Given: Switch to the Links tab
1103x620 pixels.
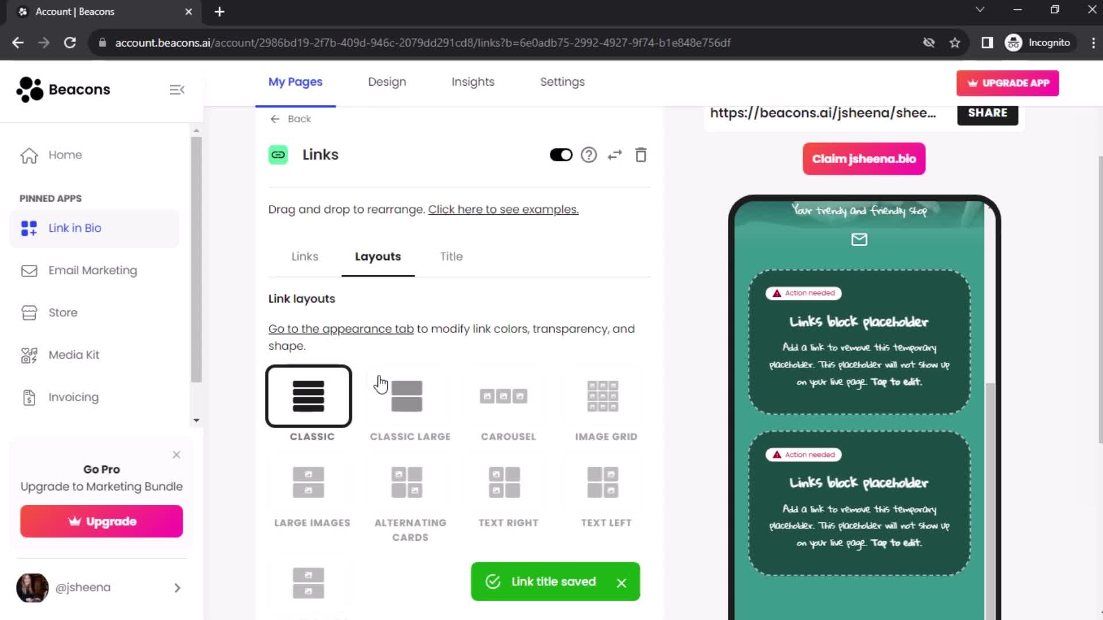Looking at the screenshot, I should (304, 256).
